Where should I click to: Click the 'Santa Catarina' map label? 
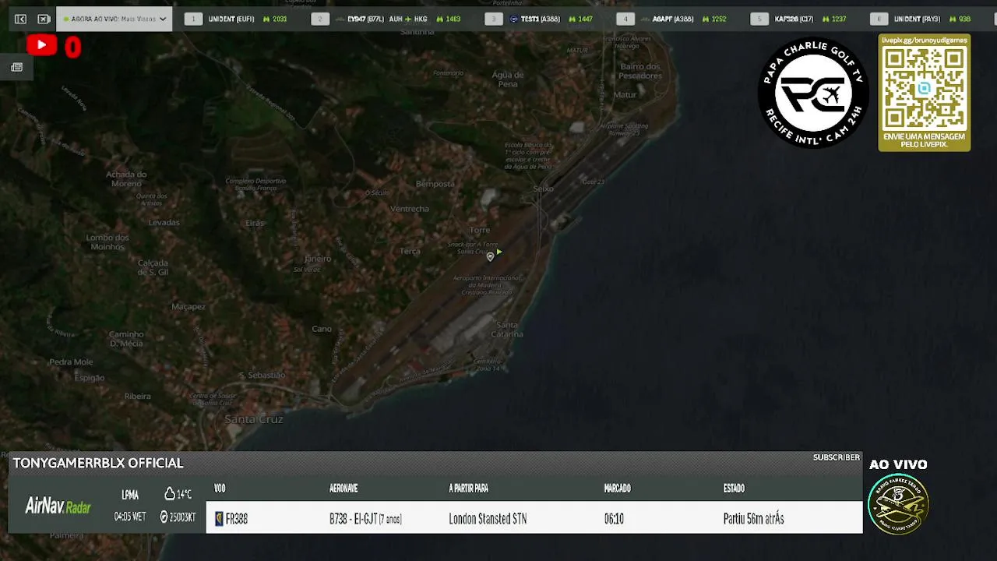point(507,329)
